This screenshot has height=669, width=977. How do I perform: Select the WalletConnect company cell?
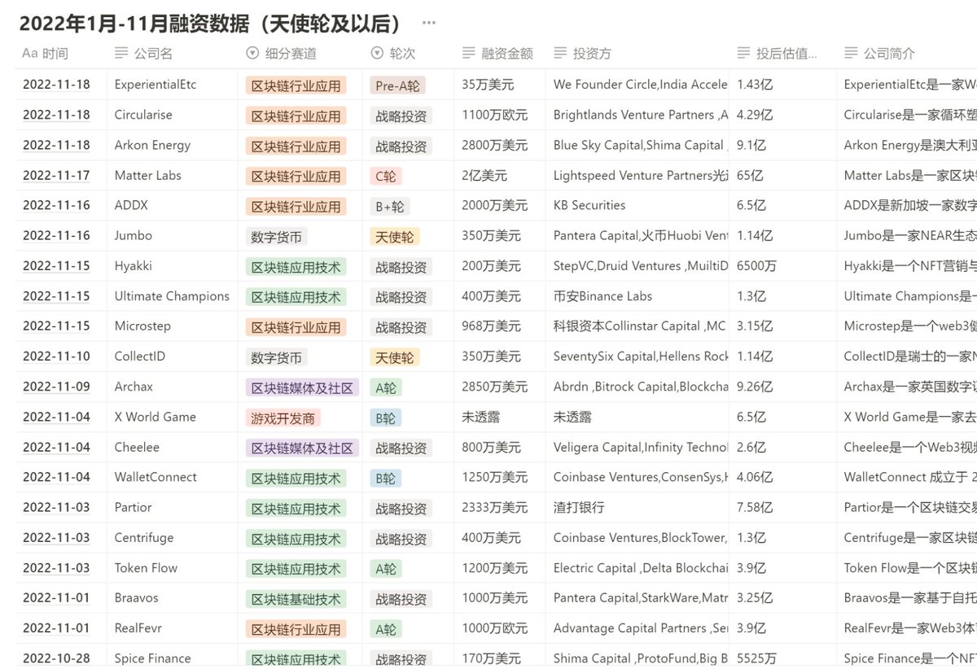coord(156,476)
